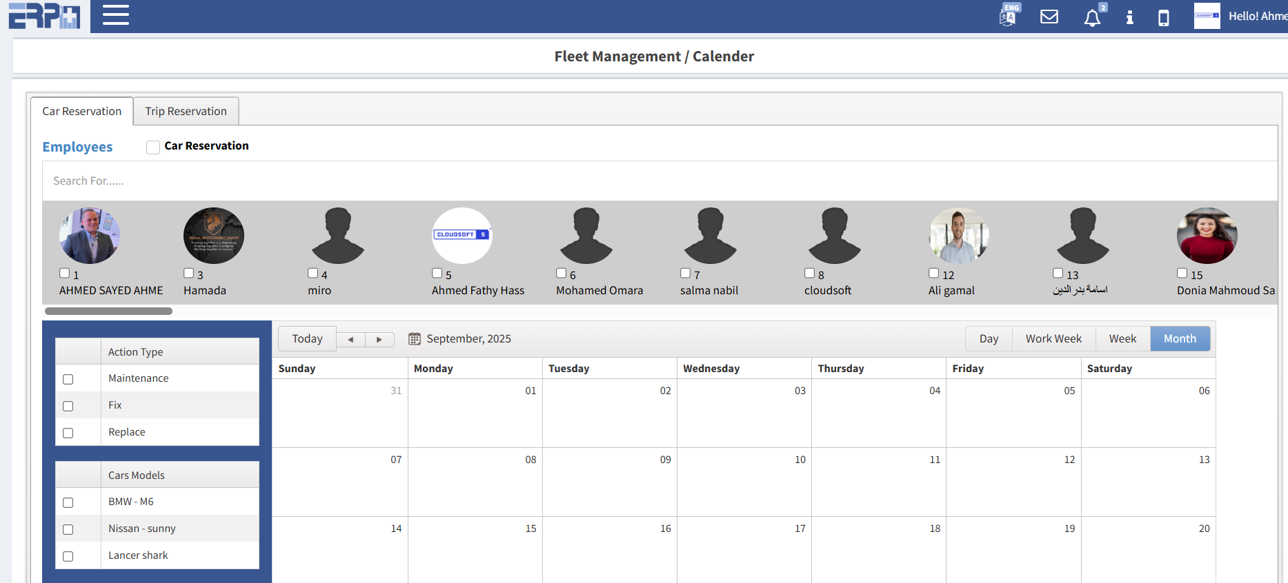Enable the Car Reservation checkbox
This screenshot has width=1288, height=583.
tap(153, 147)
